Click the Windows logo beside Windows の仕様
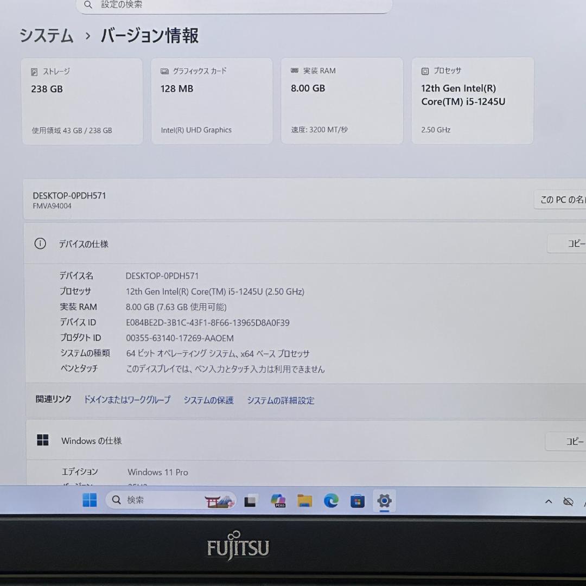 pos(43,441)
